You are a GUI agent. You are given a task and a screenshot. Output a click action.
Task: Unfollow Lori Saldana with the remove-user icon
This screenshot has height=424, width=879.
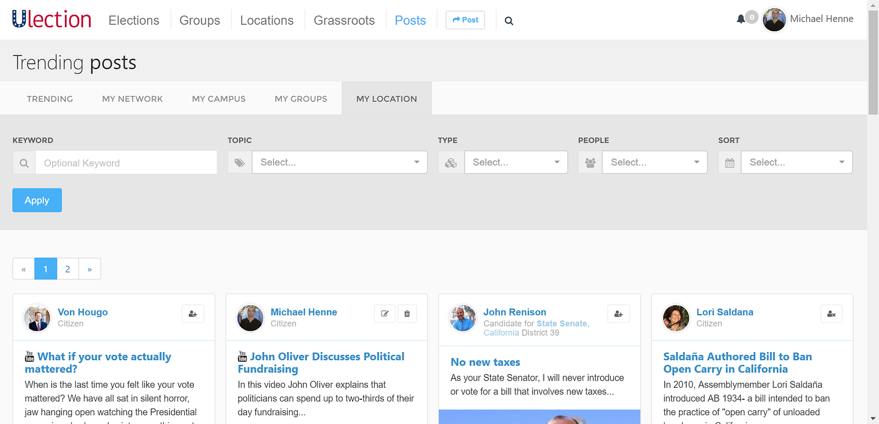coord(831,314)
